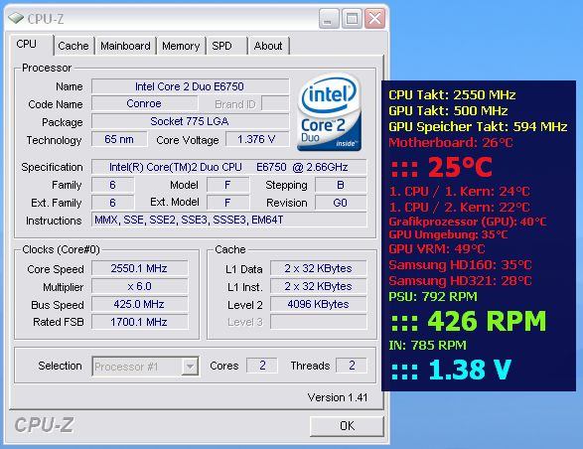Open the SPD tab
583x449 pixels.
click(226, 46)
